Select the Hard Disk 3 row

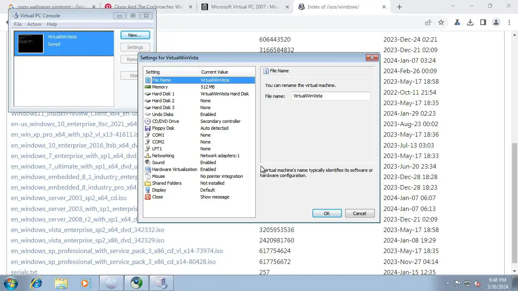(199, 108)
